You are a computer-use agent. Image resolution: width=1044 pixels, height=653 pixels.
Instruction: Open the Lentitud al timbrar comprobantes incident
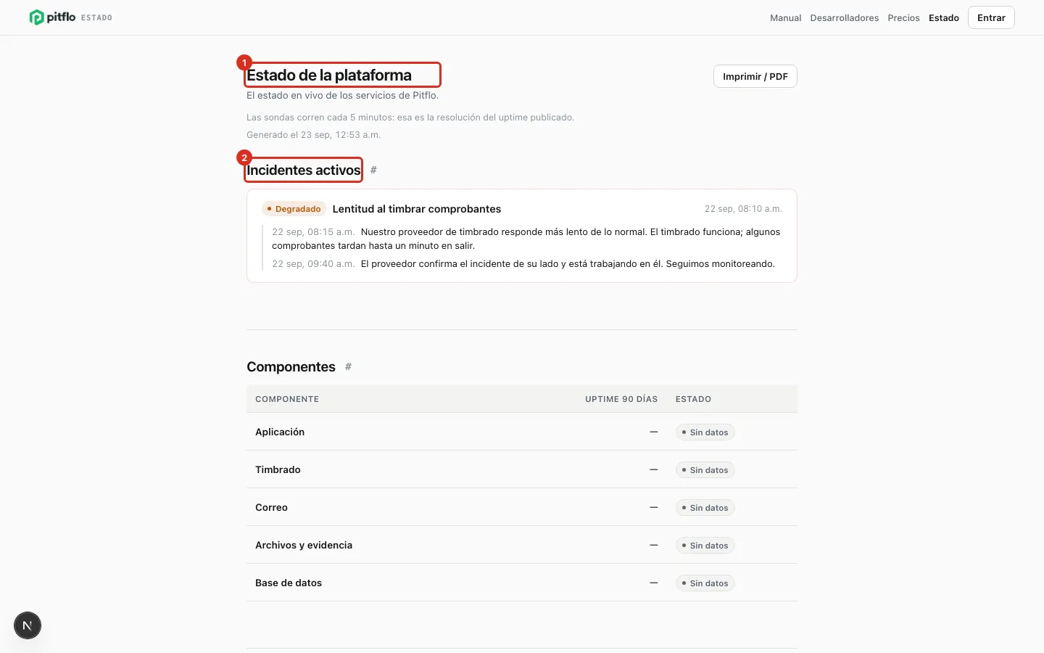point(417,209)
